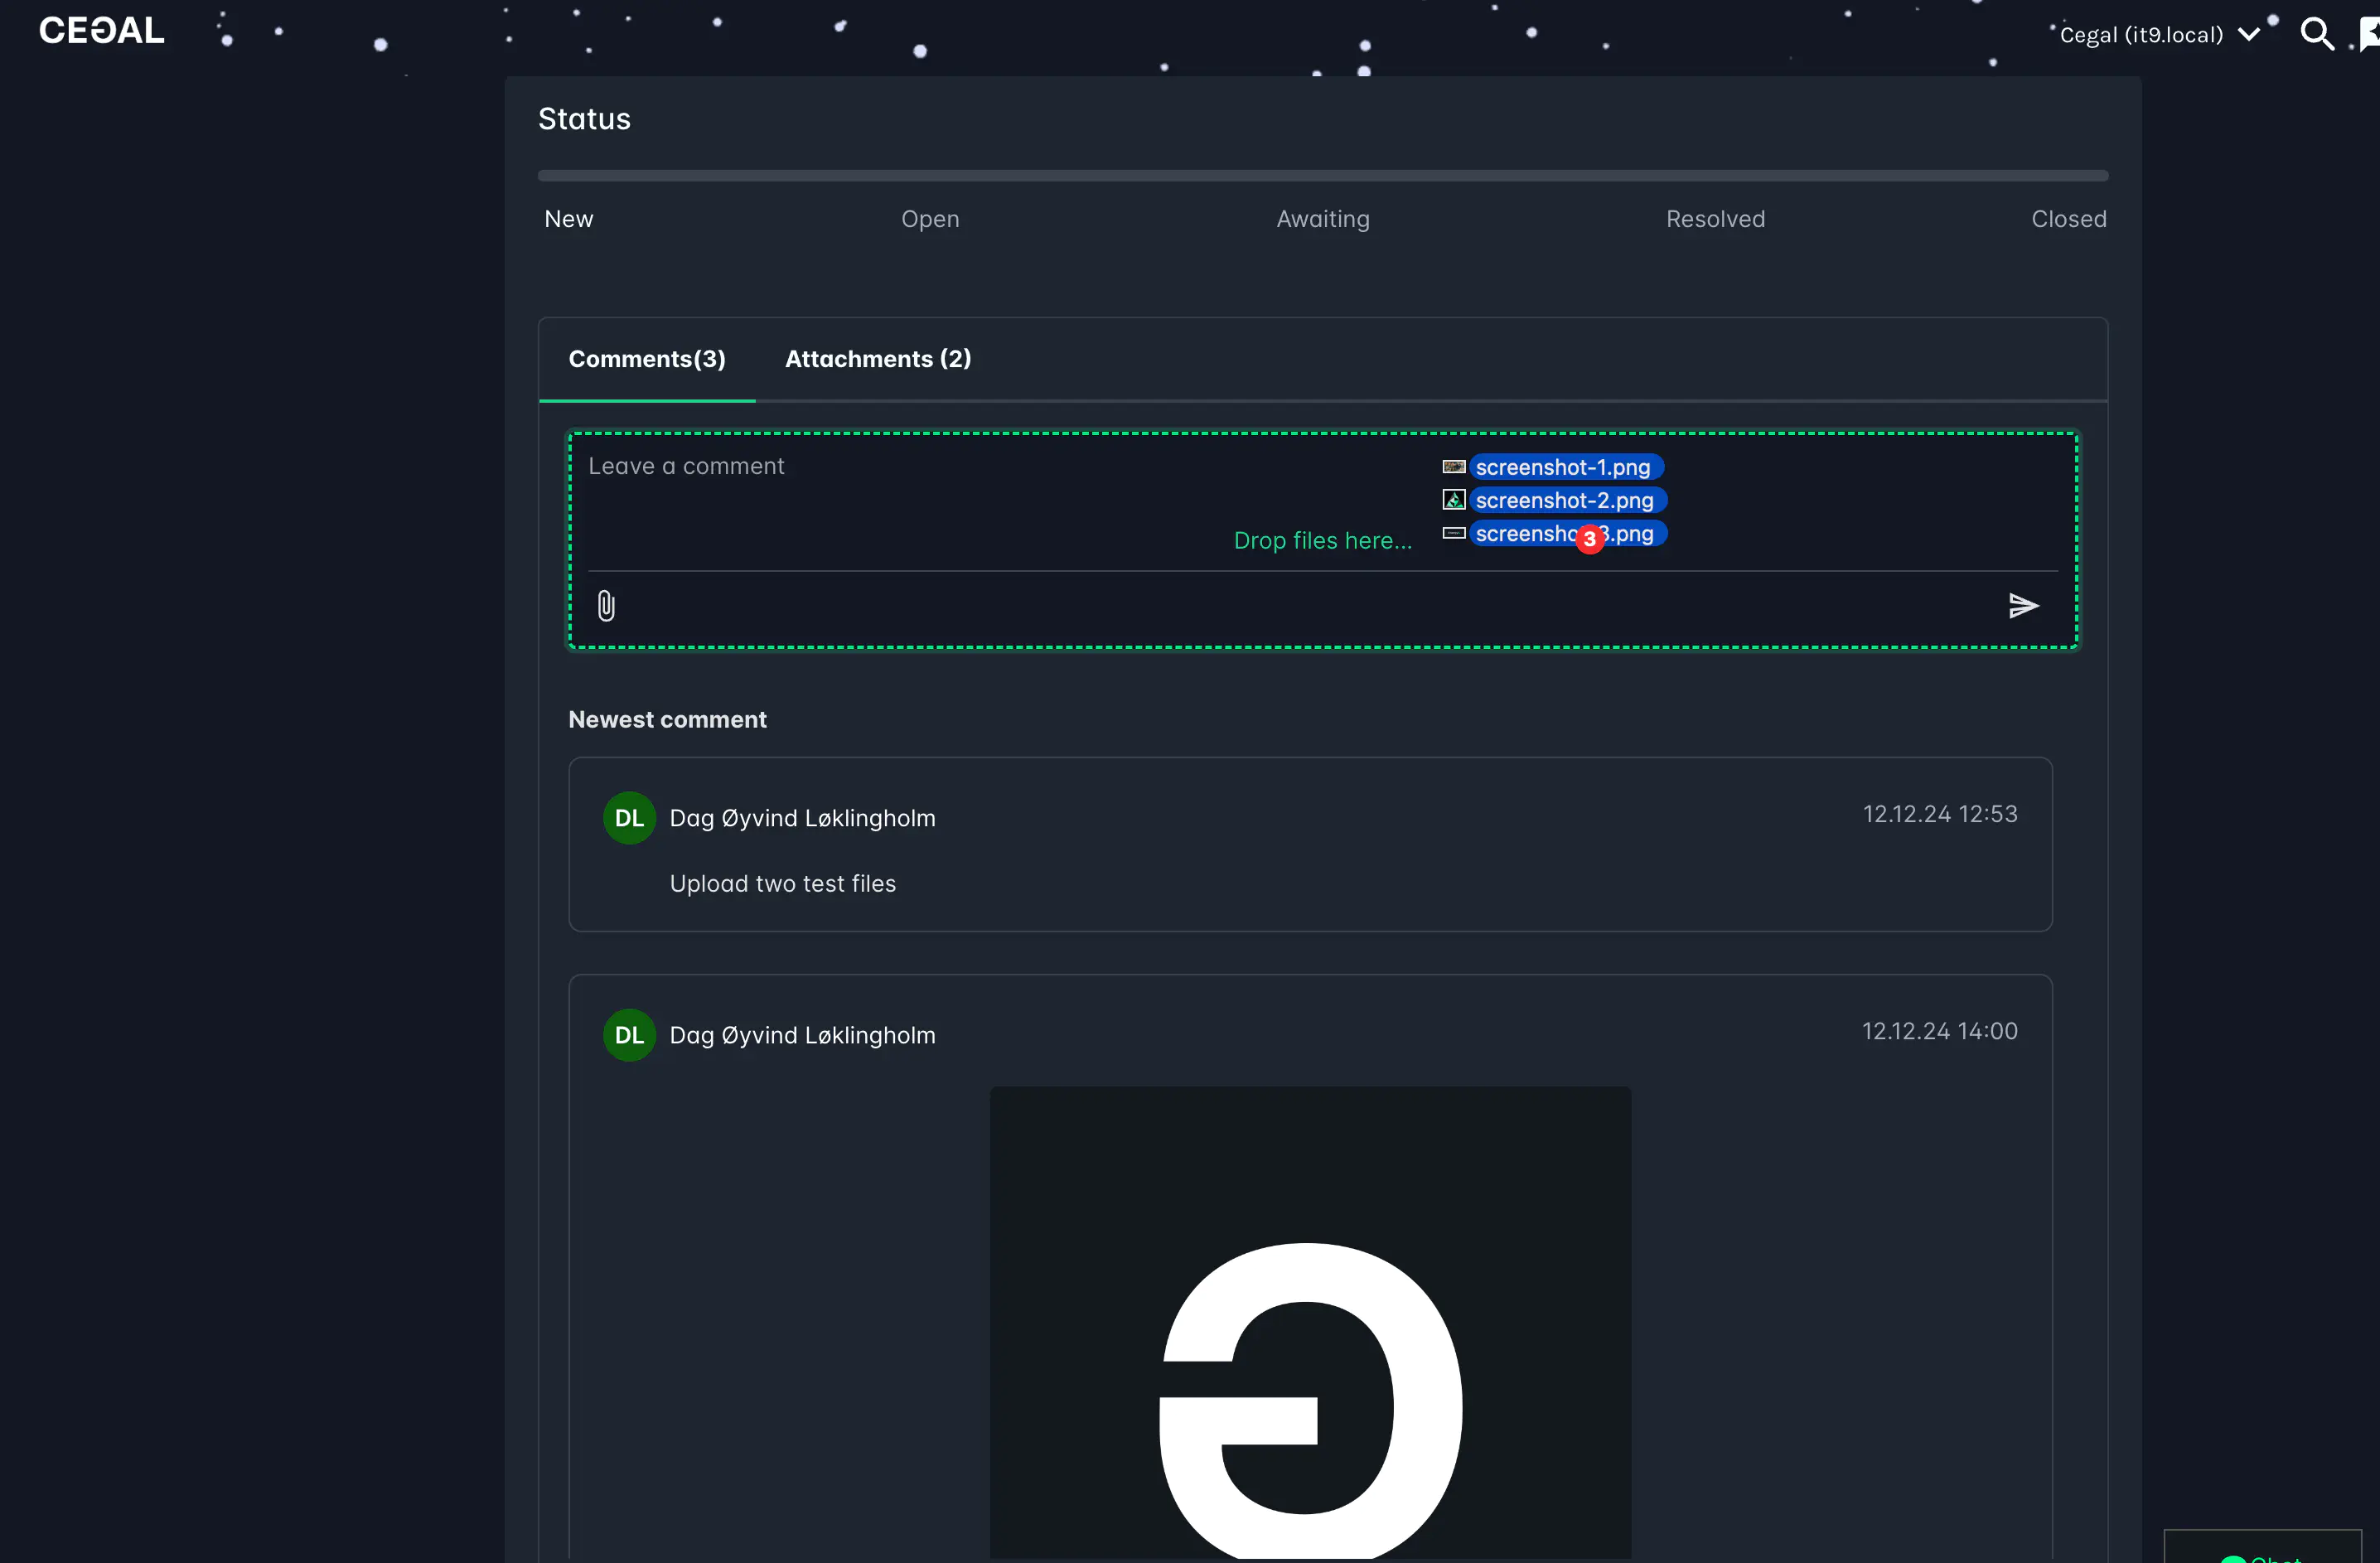Click the 12.12.24 12:53 timestamp
The width and height of the screenshot is (2380, 1563).
tap(1940, 814)
